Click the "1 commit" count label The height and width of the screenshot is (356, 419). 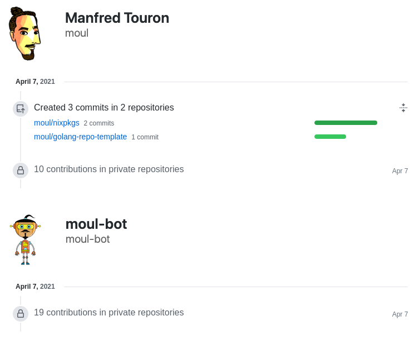(145, 137)
